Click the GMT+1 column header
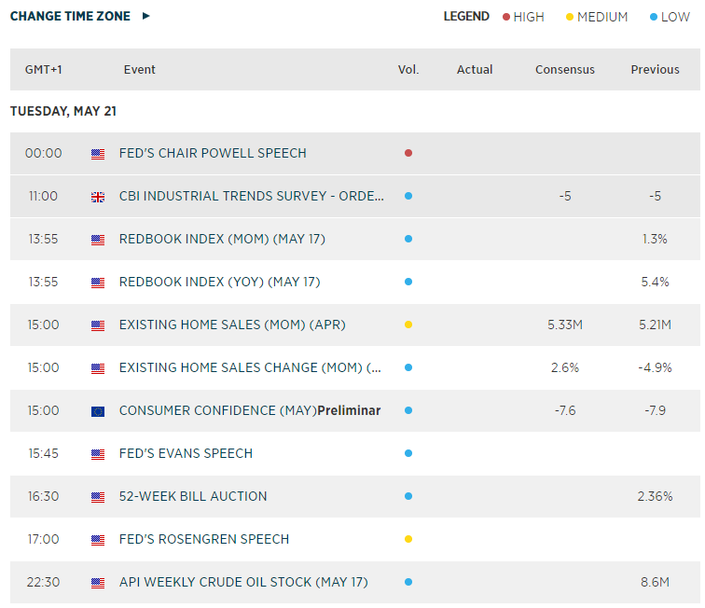Viewport: 705px width, 608px height. pos(44,70)
